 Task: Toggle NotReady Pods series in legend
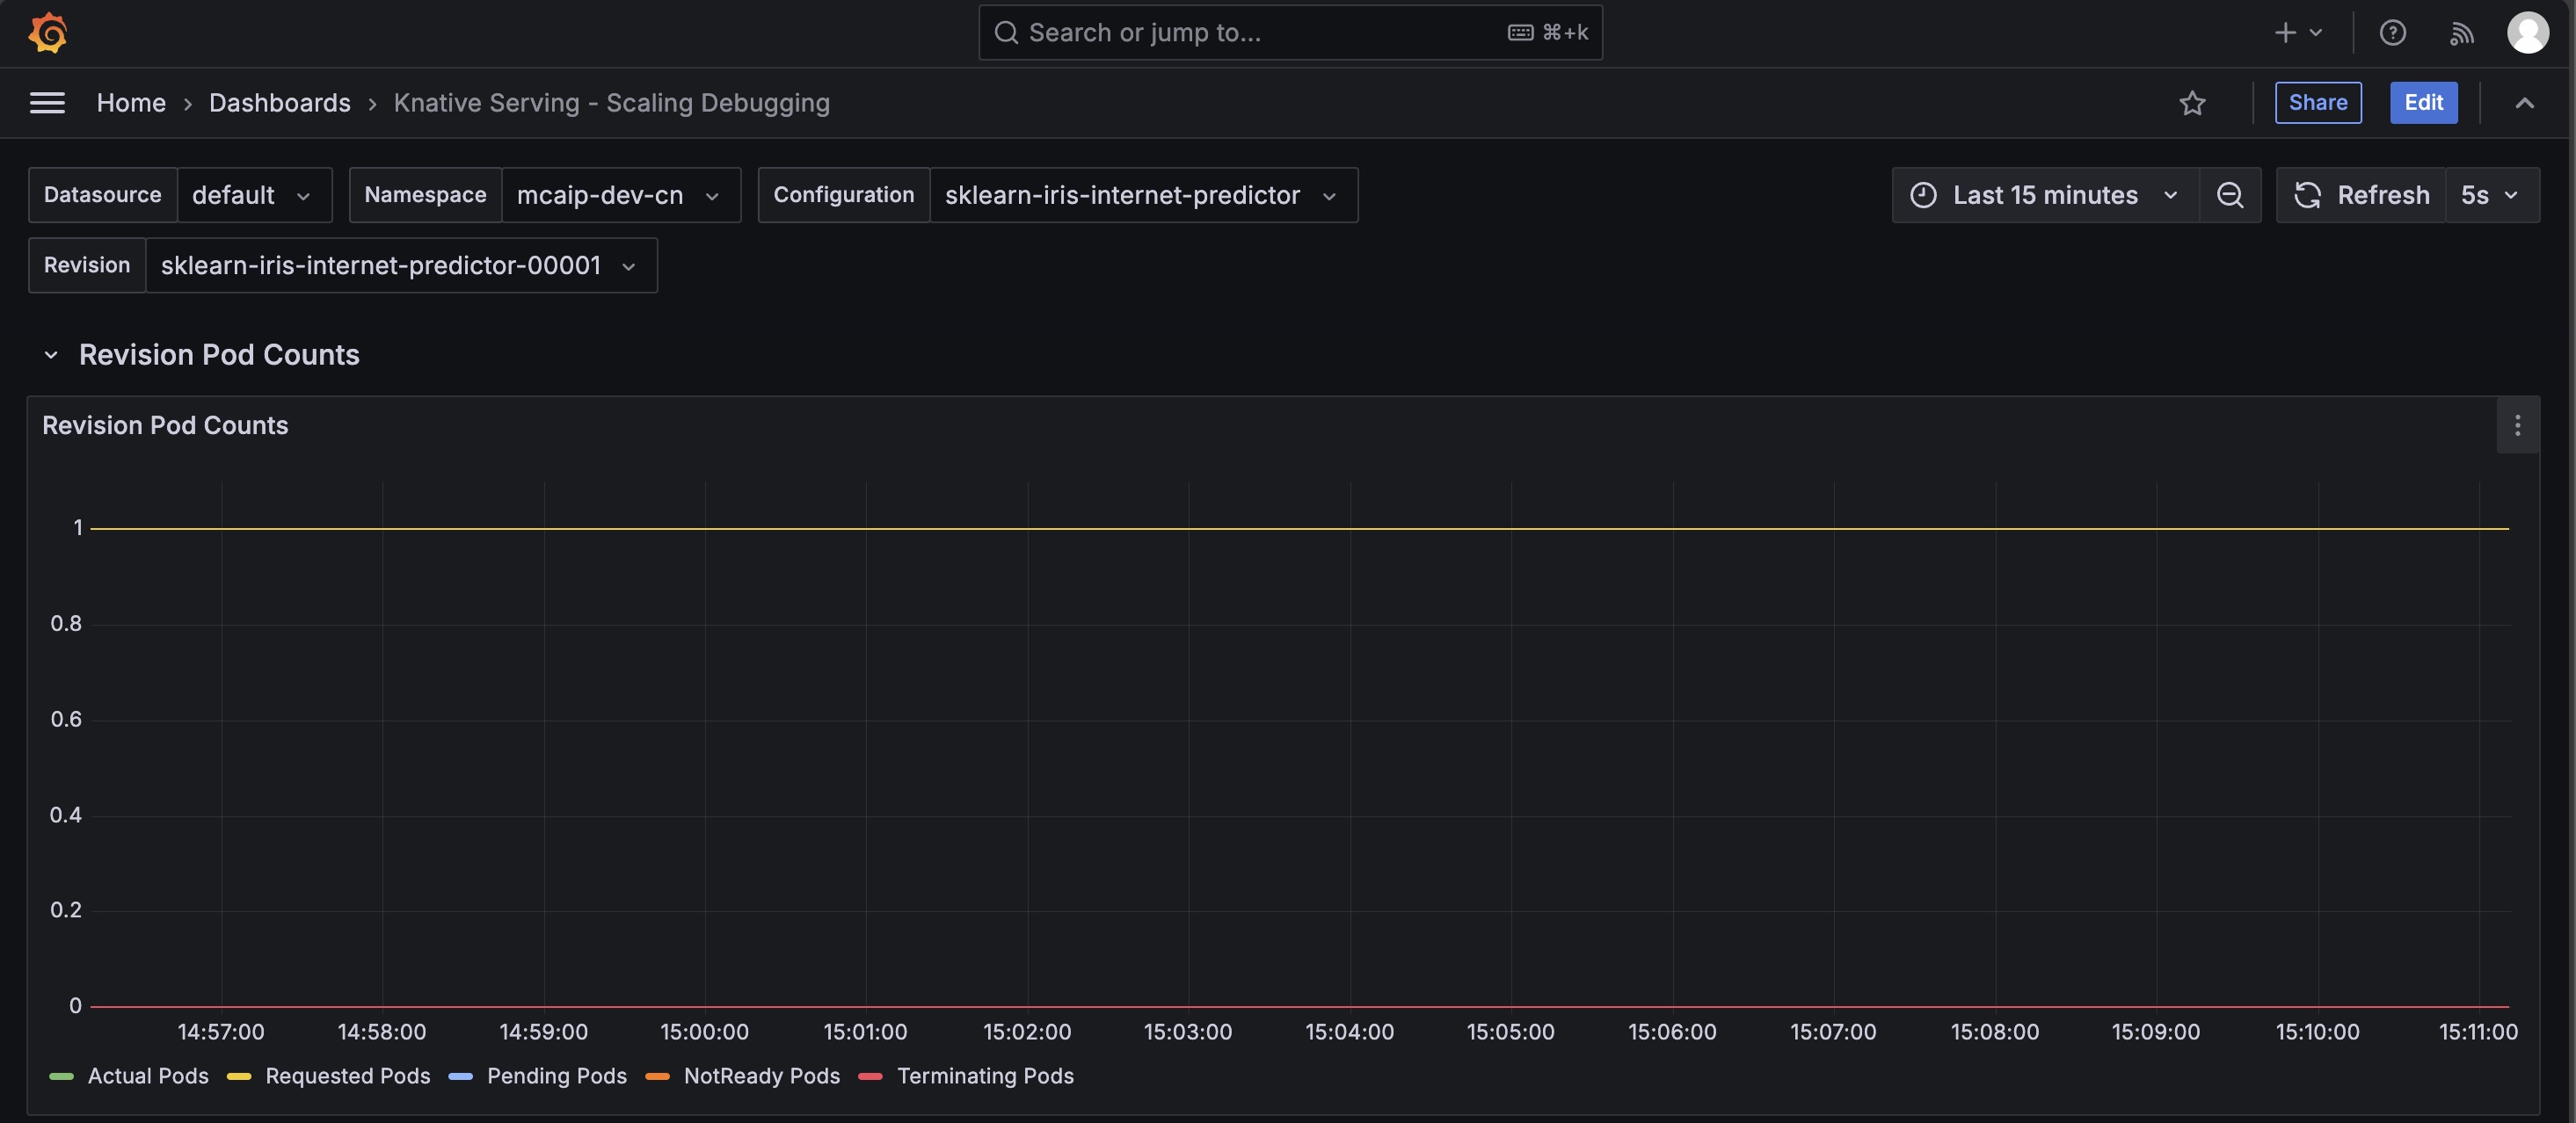tap(761, 1076)
